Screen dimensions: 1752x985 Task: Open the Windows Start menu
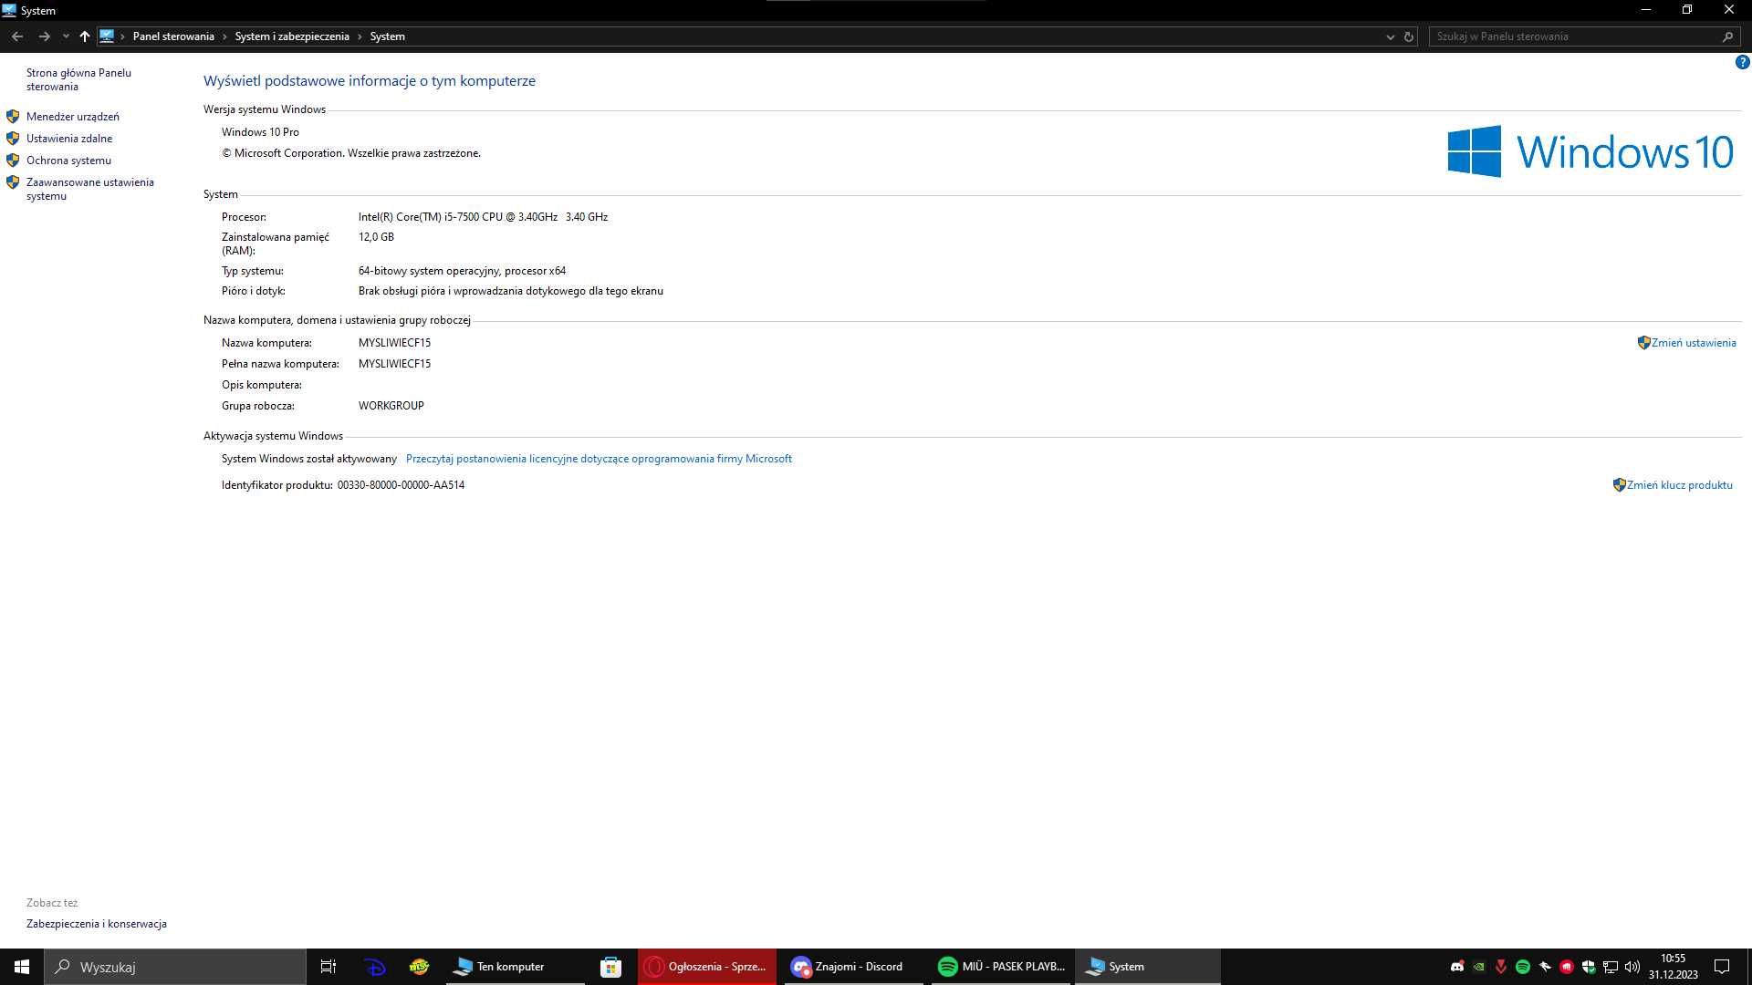tap(22, 967)
